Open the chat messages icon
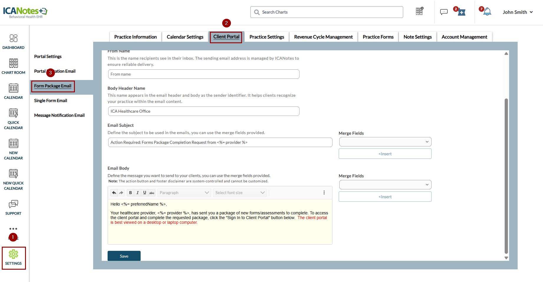Screen dimensions: 543x282 pos(444,12)
